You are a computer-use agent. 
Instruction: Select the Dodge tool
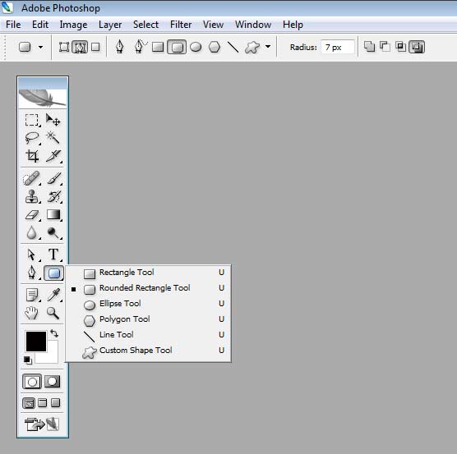click(53, 233)
